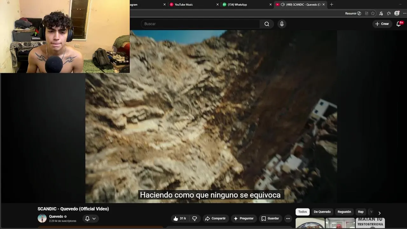Click the SCANDIC - Quevedo (Official Video) title
The image size is (407, 229).
[73, 209]
